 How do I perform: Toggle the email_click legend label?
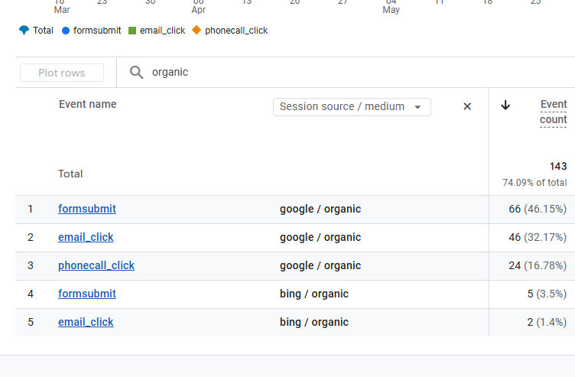(162, 31)
